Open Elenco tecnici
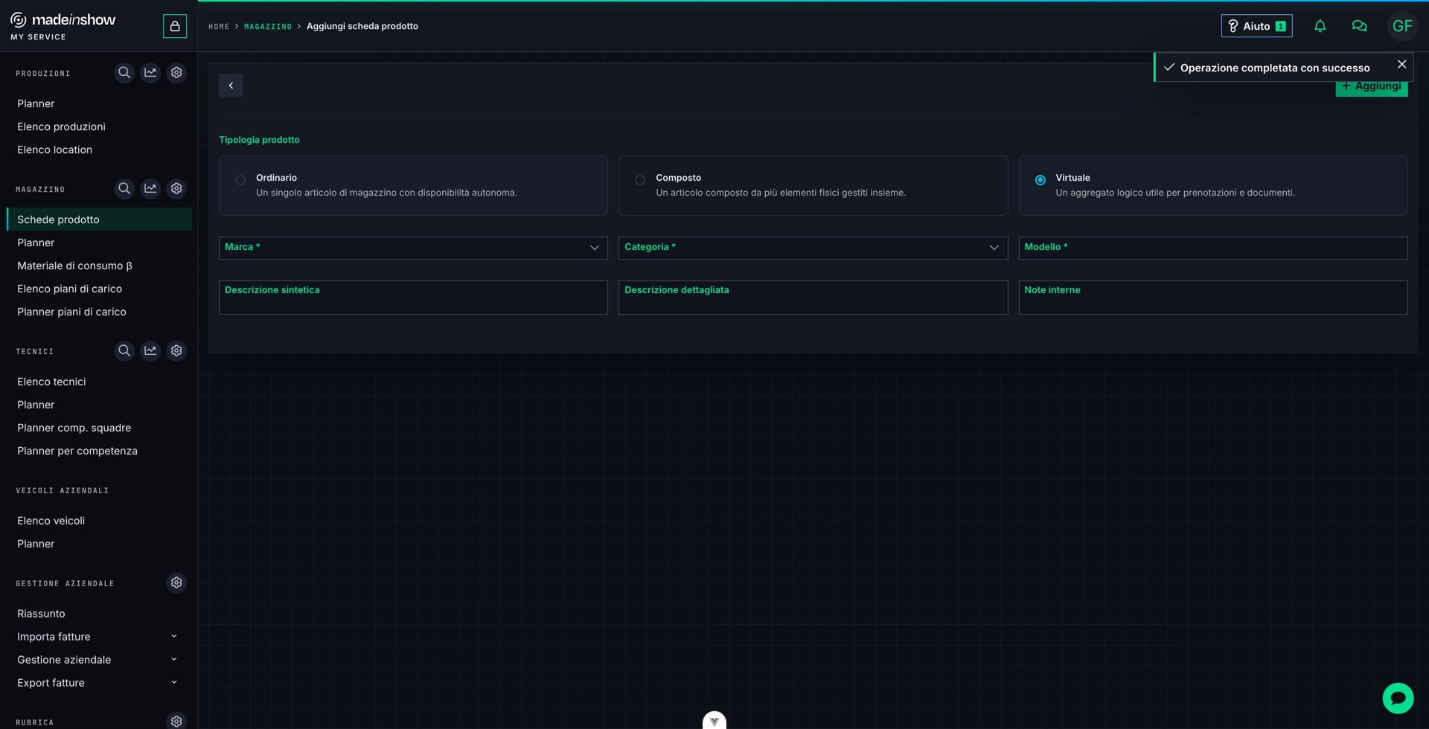The image size is (1429, 729). (x=51, y=382)
